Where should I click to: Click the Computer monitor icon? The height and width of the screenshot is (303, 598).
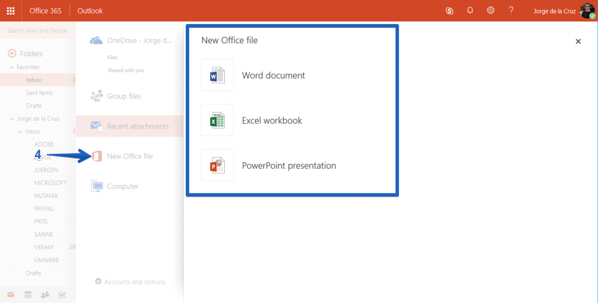point(97,186)
